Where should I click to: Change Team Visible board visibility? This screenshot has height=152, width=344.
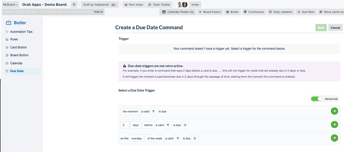tap(159, 4)
